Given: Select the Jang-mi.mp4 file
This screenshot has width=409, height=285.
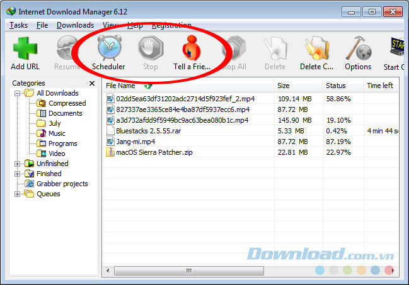Looking at the screenshot, I should [x=135, y=142].
